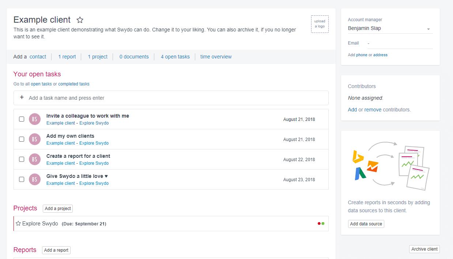
Task: Open the 4 open tasks tab
Action: [175, 57]
